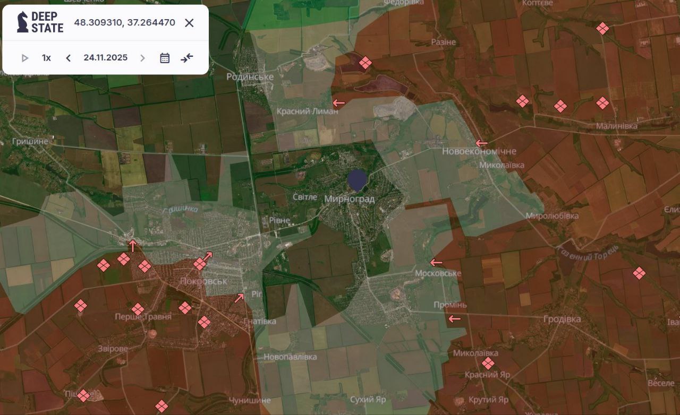Click the Покровськ city label
680x415 pixels.
click(x=203, y=281)
